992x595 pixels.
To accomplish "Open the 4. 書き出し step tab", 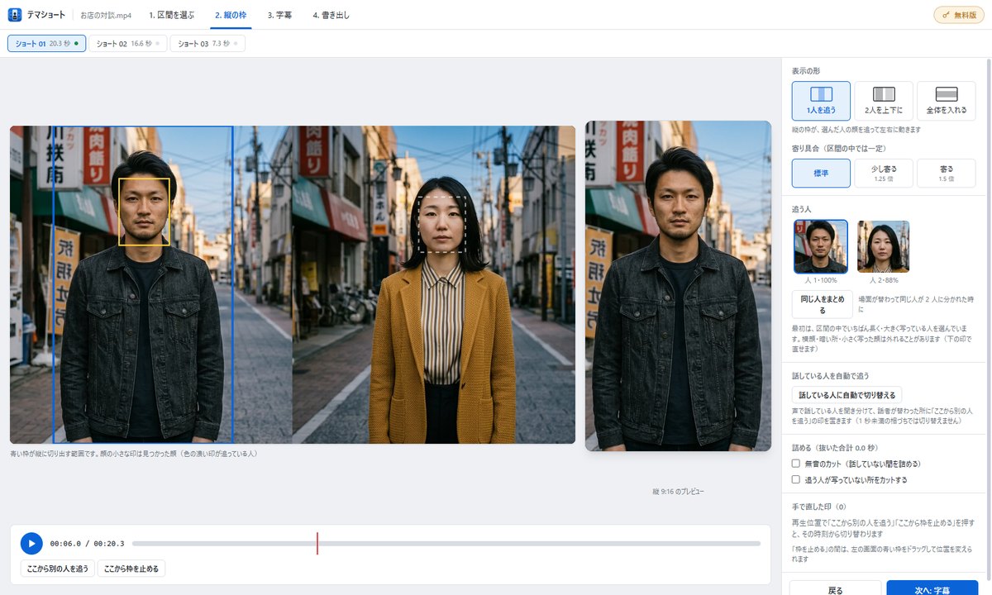I will click(x=331, y=15).
